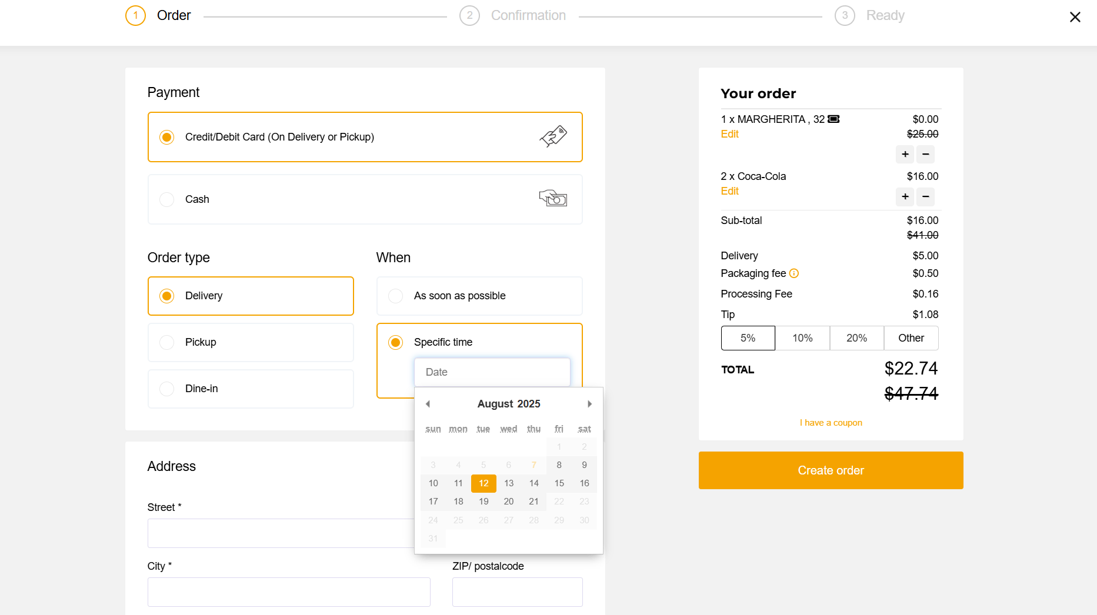Image resolution: width=1097 pixels, height=615 pixels.
Task: Pick August 21 in calendar
Action: pyautogui.click(x=534, y=502)
